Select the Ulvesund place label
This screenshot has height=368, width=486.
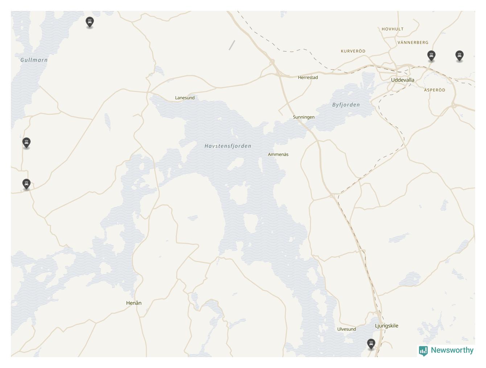pyautogui.click(x=346, y=329)
